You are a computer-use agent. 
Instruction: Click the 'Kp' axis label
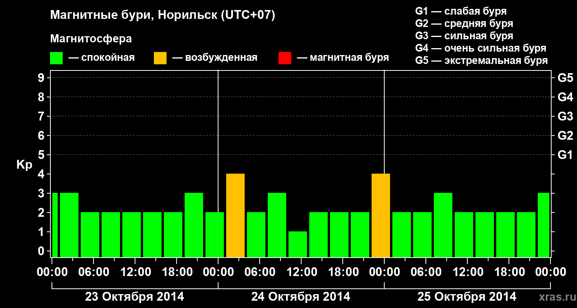tap(24, 164)
